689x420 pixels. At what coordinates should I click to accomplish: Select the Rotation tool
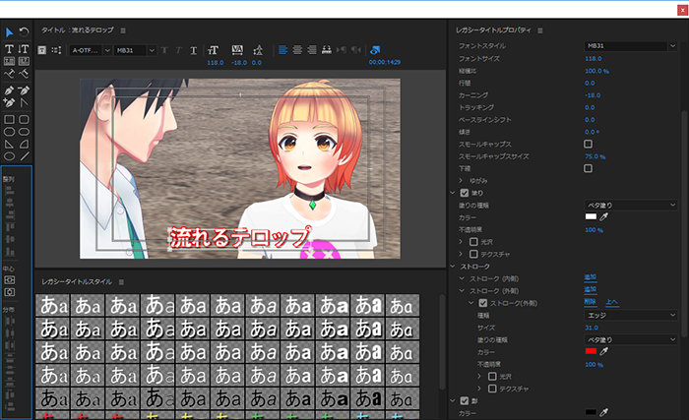point(25,32)
